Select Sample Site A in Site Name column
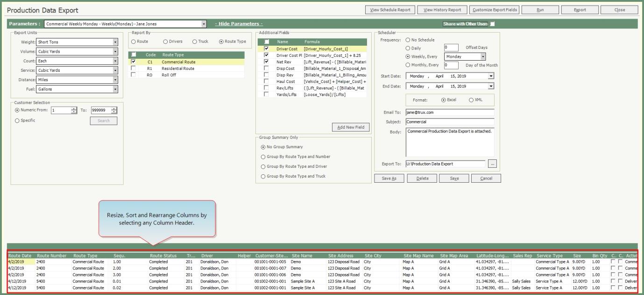644x295 pixels. [x=303, y=281]
